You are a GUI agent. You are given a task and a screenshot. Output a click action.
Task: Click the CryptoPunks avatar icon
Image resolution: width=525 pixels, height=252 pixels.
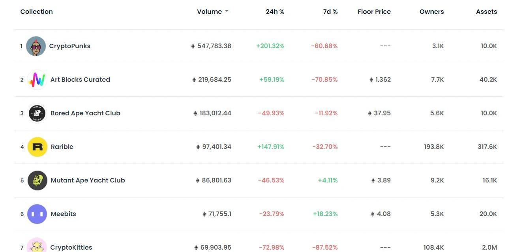[36, 46]
